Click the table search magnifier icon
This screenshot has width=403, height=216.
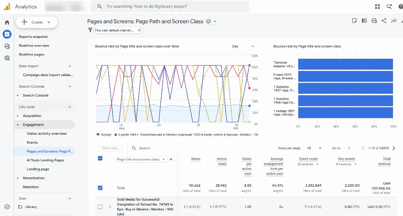(x=134, y=148)
